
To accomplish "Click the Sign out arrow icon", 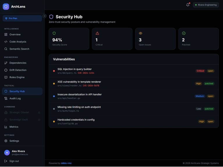I will pyautogui.click(x=6, y=161).
